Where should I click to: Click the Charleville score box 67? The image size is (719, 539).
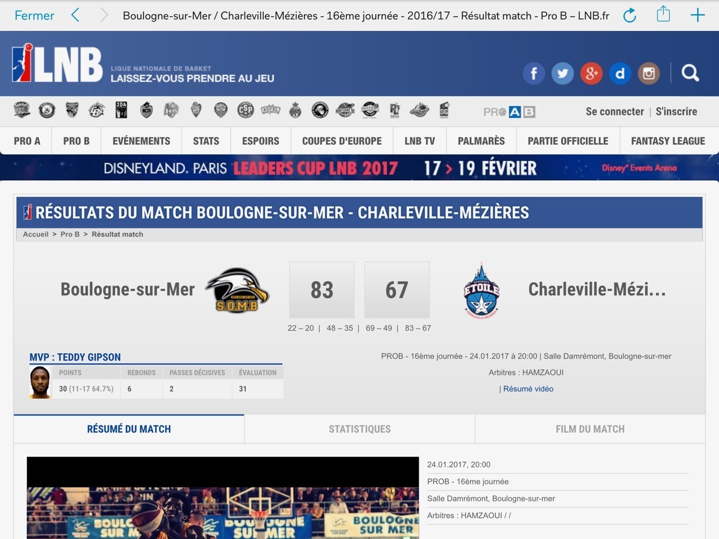(x=397, y=290)
